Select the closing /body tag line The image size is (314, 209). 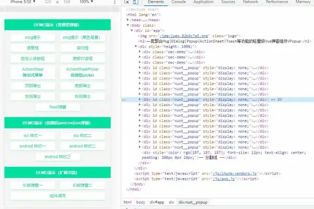(138, 184)
